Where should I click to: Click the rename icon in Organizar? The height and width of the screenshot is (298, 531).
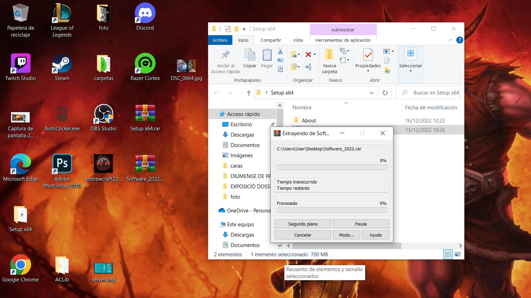click(x=308, y=67)
